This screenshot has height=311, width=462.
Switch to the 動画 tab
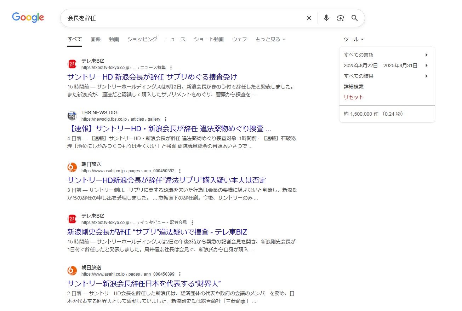point(114,39)
